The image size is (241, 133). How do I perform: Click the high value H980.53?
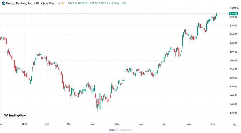(x=83, y=3)
